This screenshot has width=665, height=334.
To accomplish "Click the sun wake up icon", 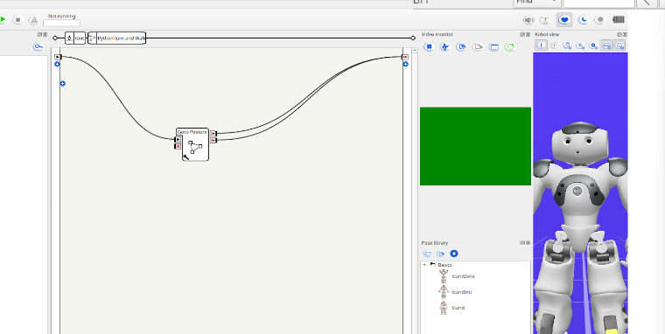I will [599, 20].
